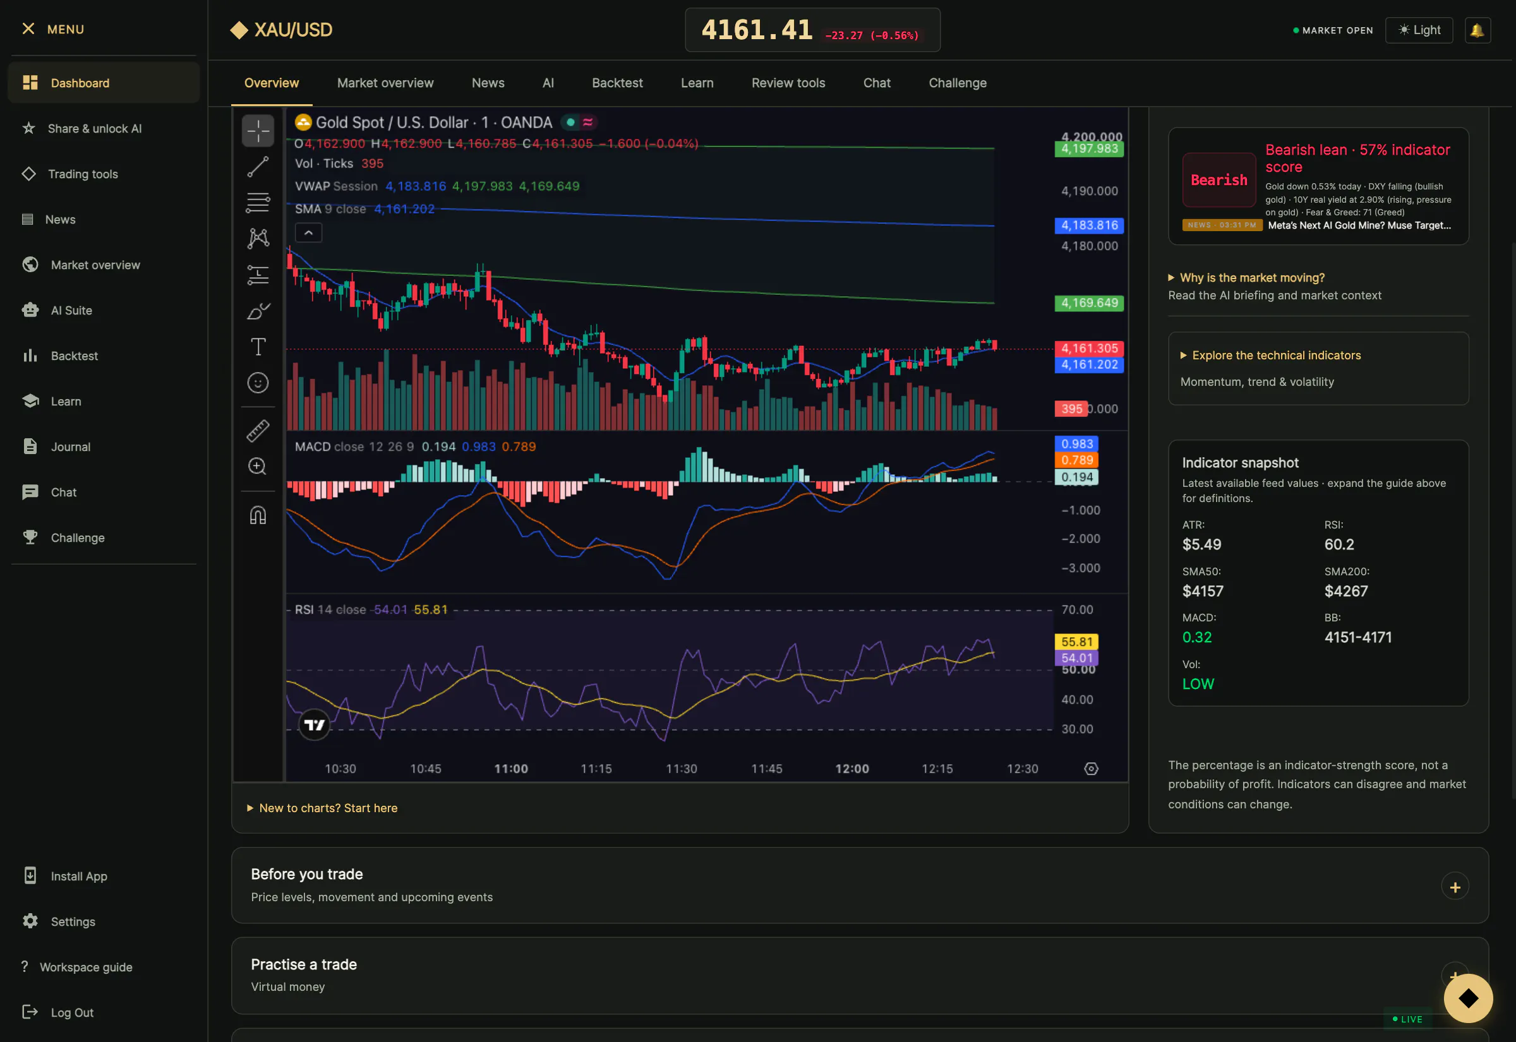
Task: Expand Explore the technical indicators
Action: coord(1270,355)
